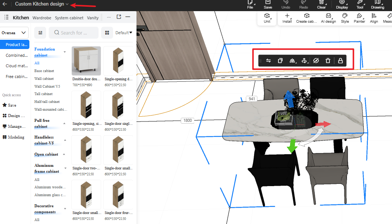Viewport: 392px width, 224px height.
Task: Open the AI design tool
Action: coord(328,18)
